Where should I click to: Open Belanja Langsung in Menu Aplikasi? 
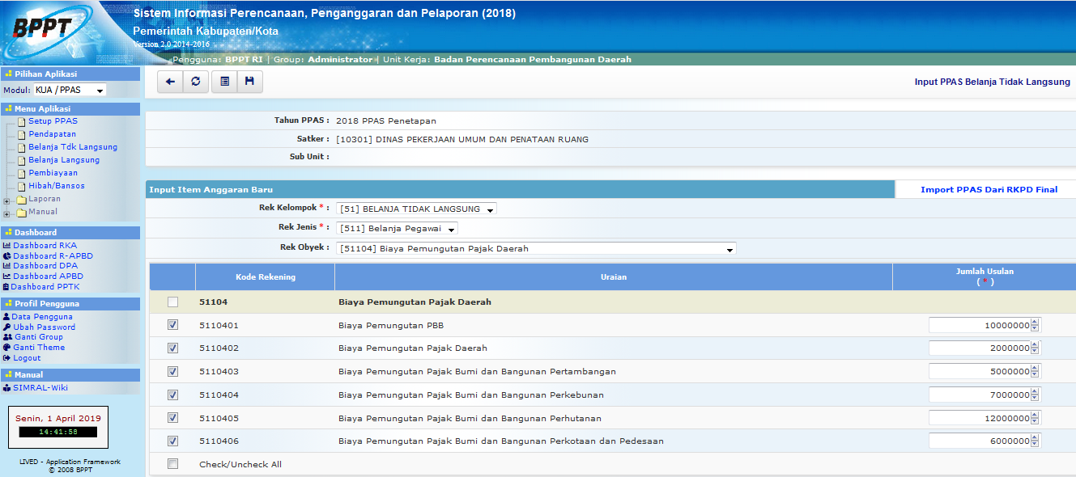(64, 160)
